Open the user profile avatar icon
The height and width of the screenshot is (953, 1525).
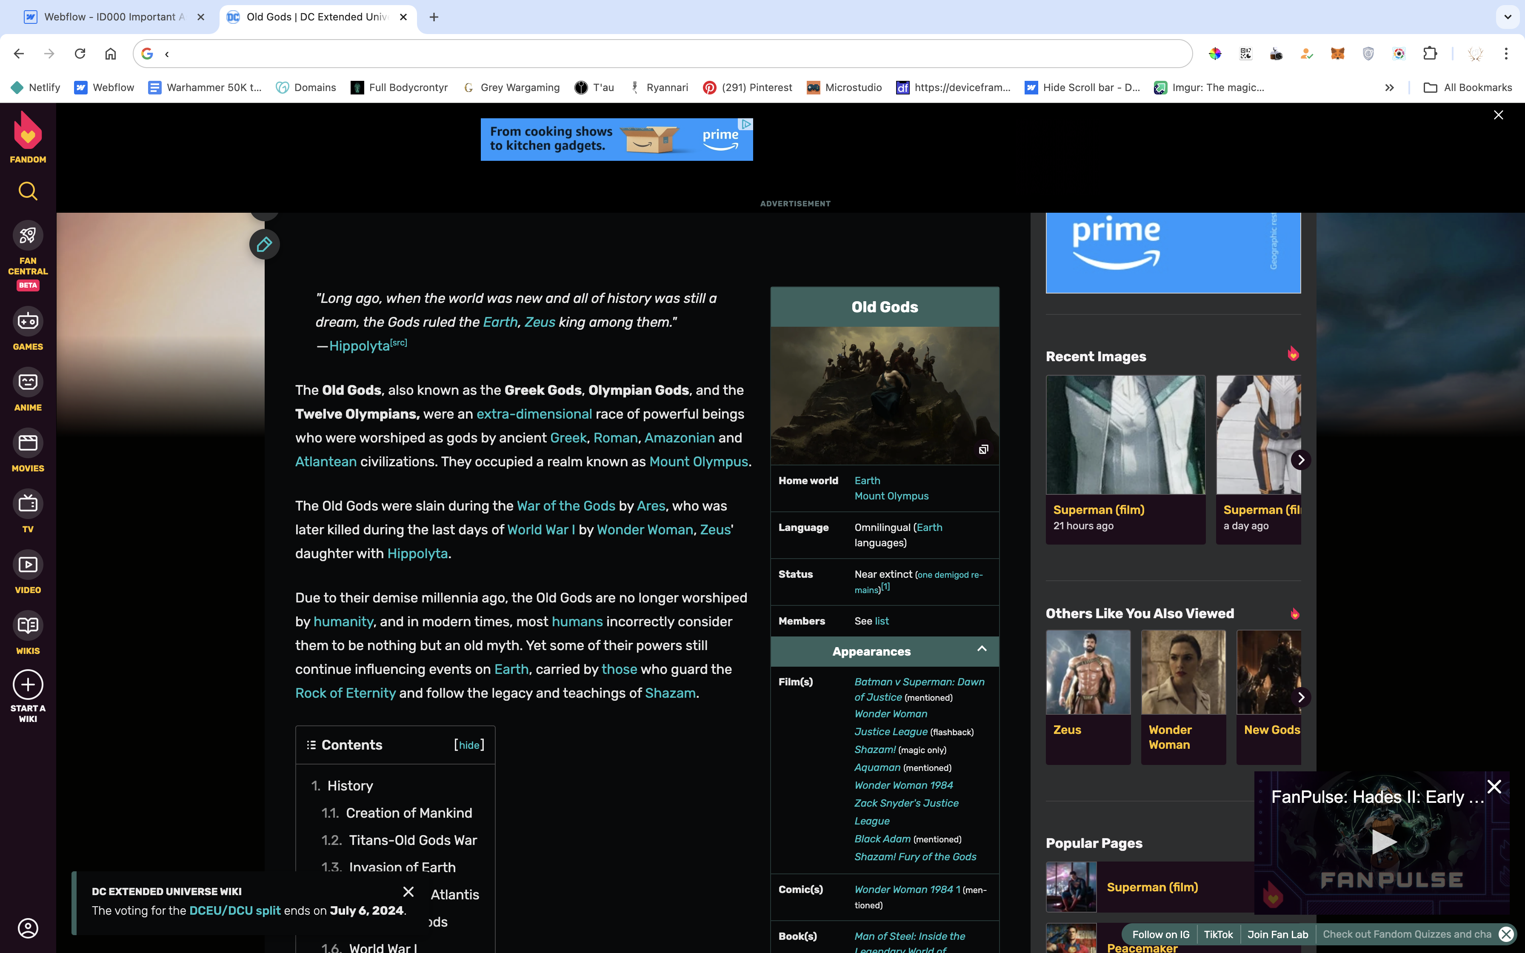pos(28,928)
